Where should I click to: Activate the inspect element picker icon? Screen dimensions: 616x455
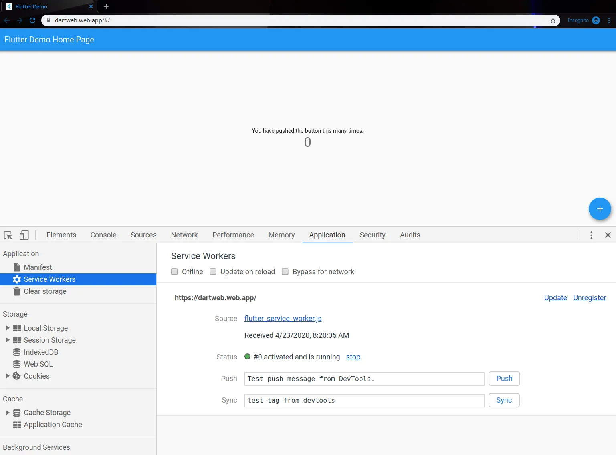tap(8, 235)
